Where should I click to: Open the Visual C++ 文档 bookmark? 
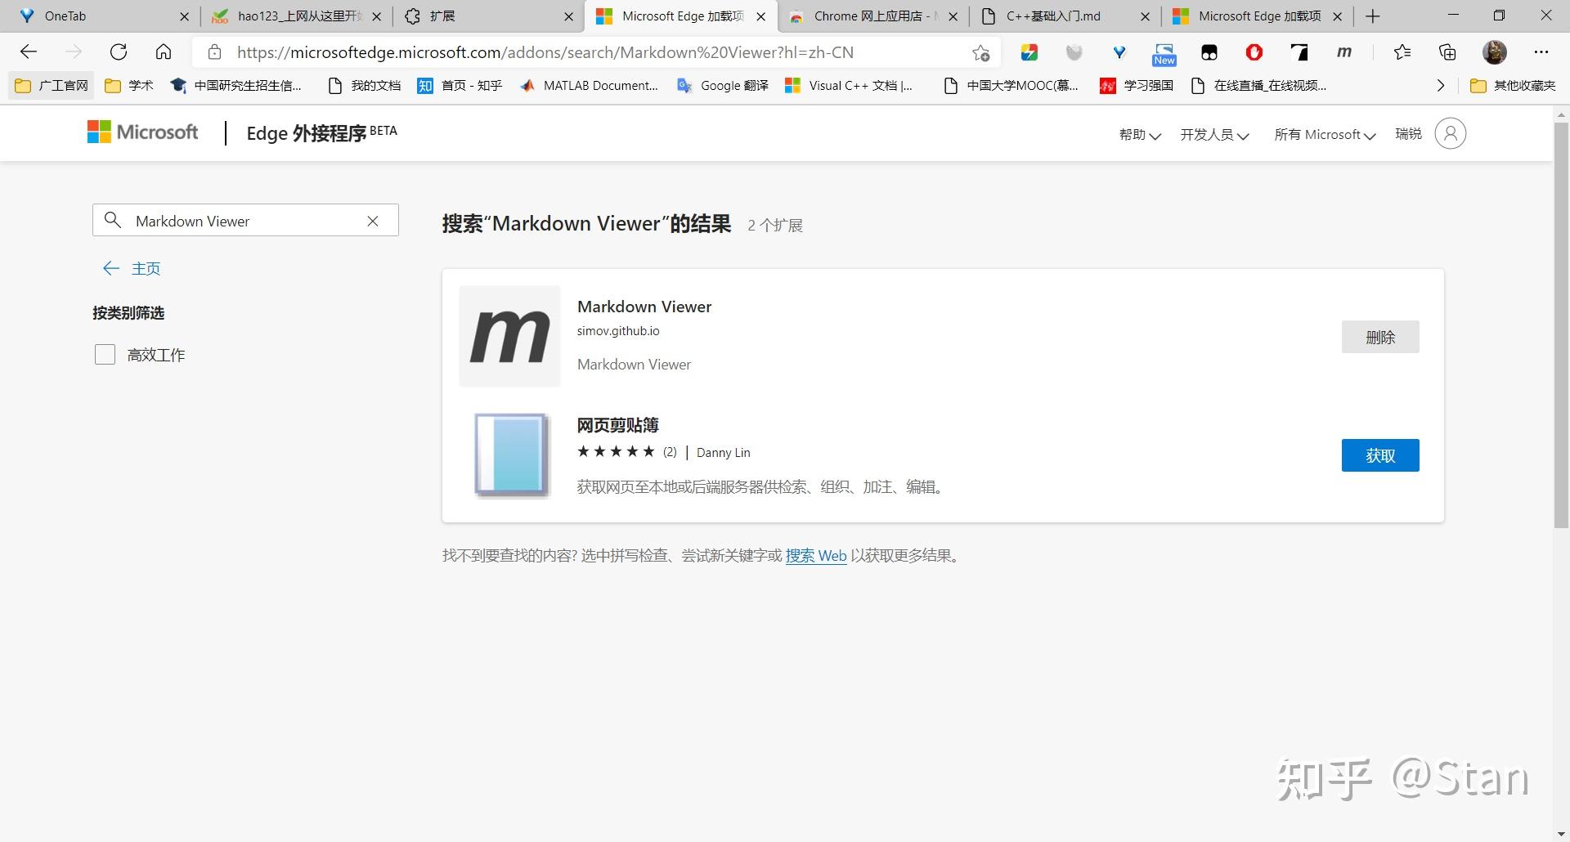click(x=849, y=86)
